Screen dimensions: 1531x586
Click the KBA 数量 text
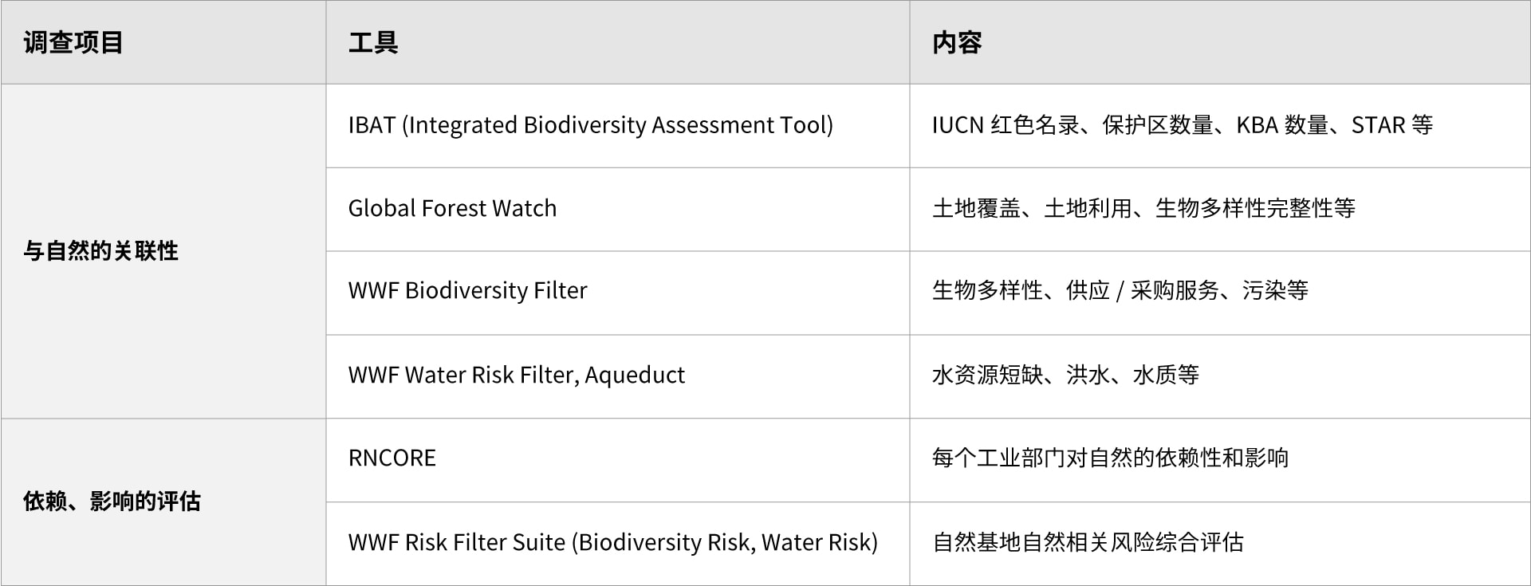tap(1282, 125)
